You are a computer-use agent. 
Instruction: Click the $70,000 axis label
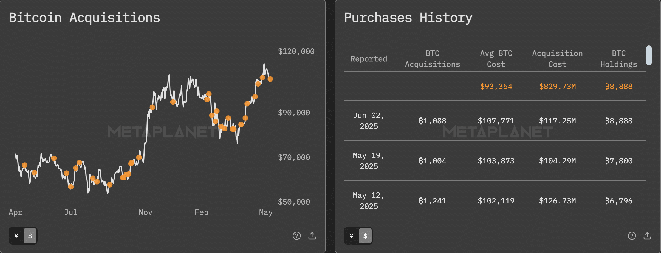[294, 157]
